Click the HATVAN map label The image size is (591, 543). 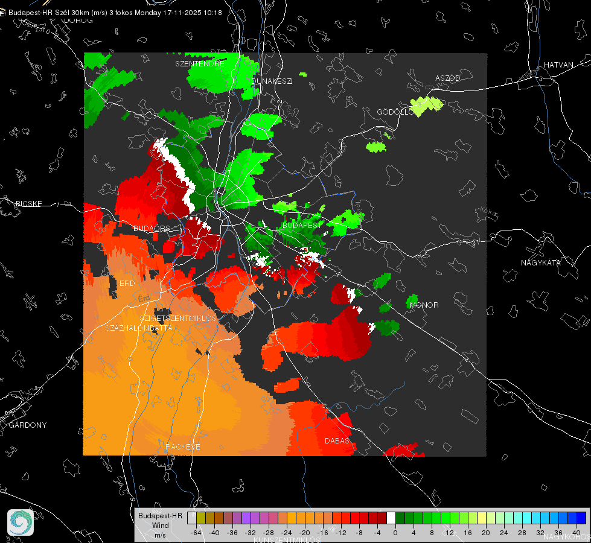click(x=558, y=65)
